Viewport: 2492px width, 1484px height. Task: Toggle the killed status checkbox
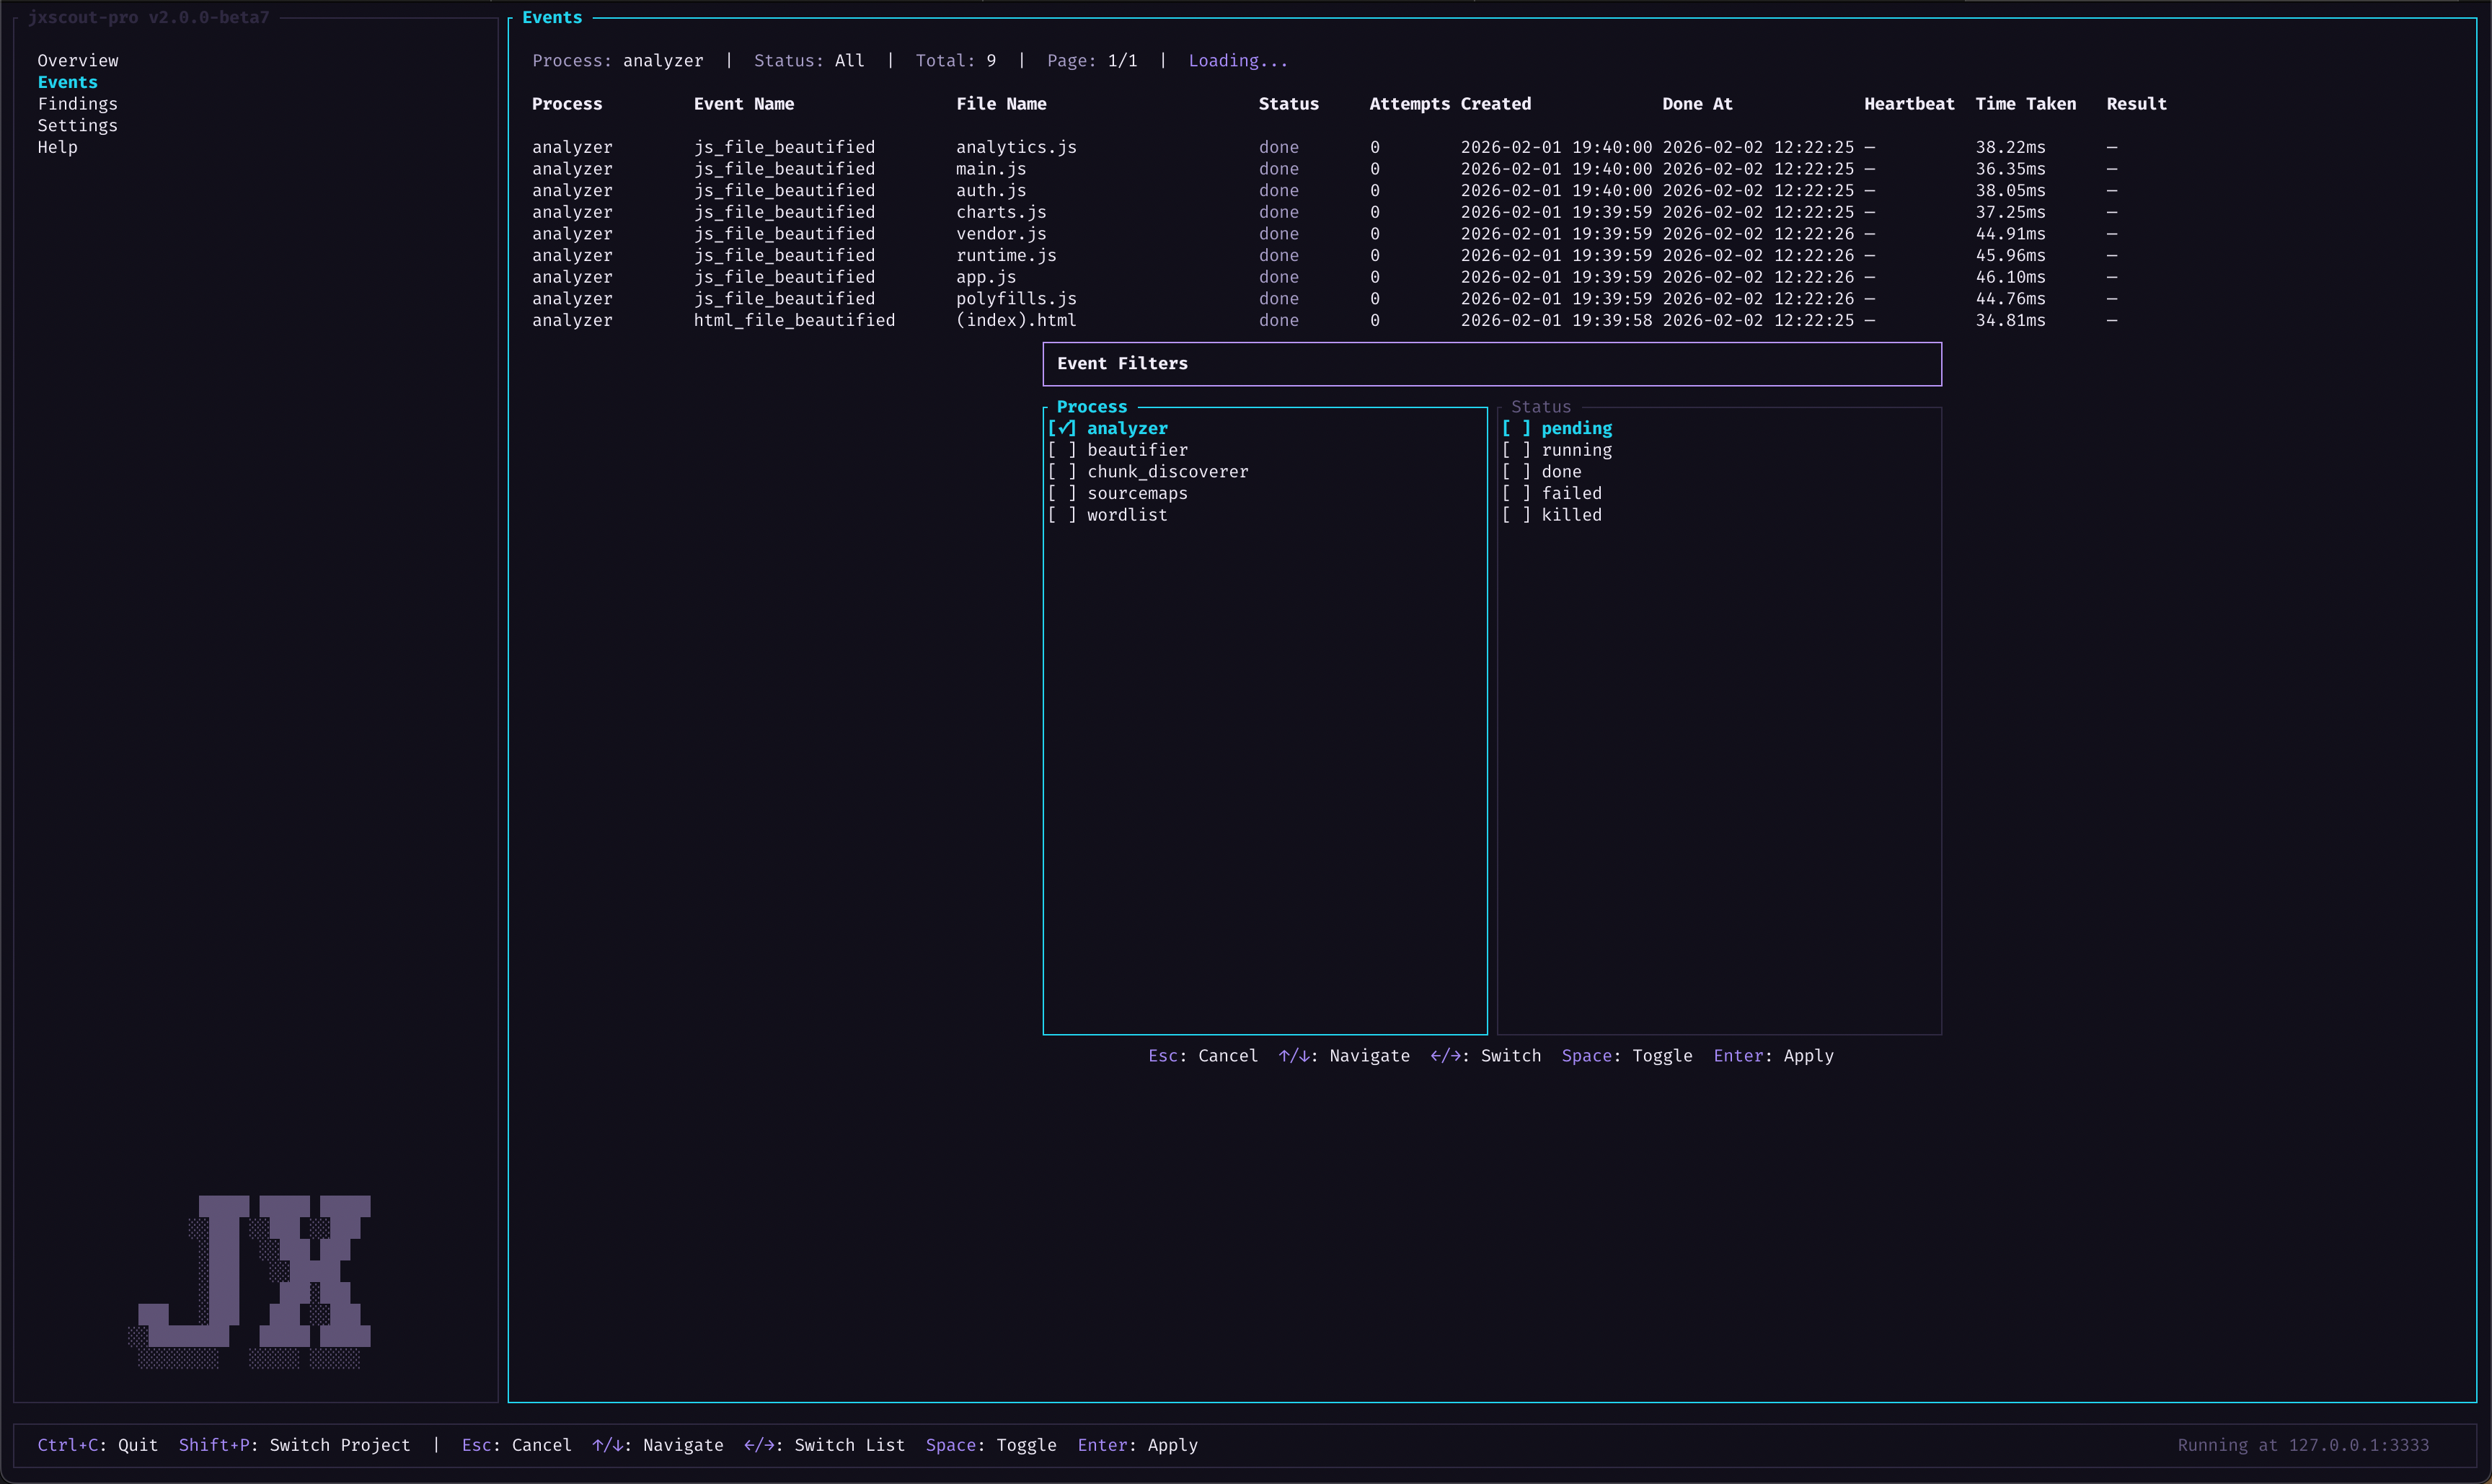1516,515
